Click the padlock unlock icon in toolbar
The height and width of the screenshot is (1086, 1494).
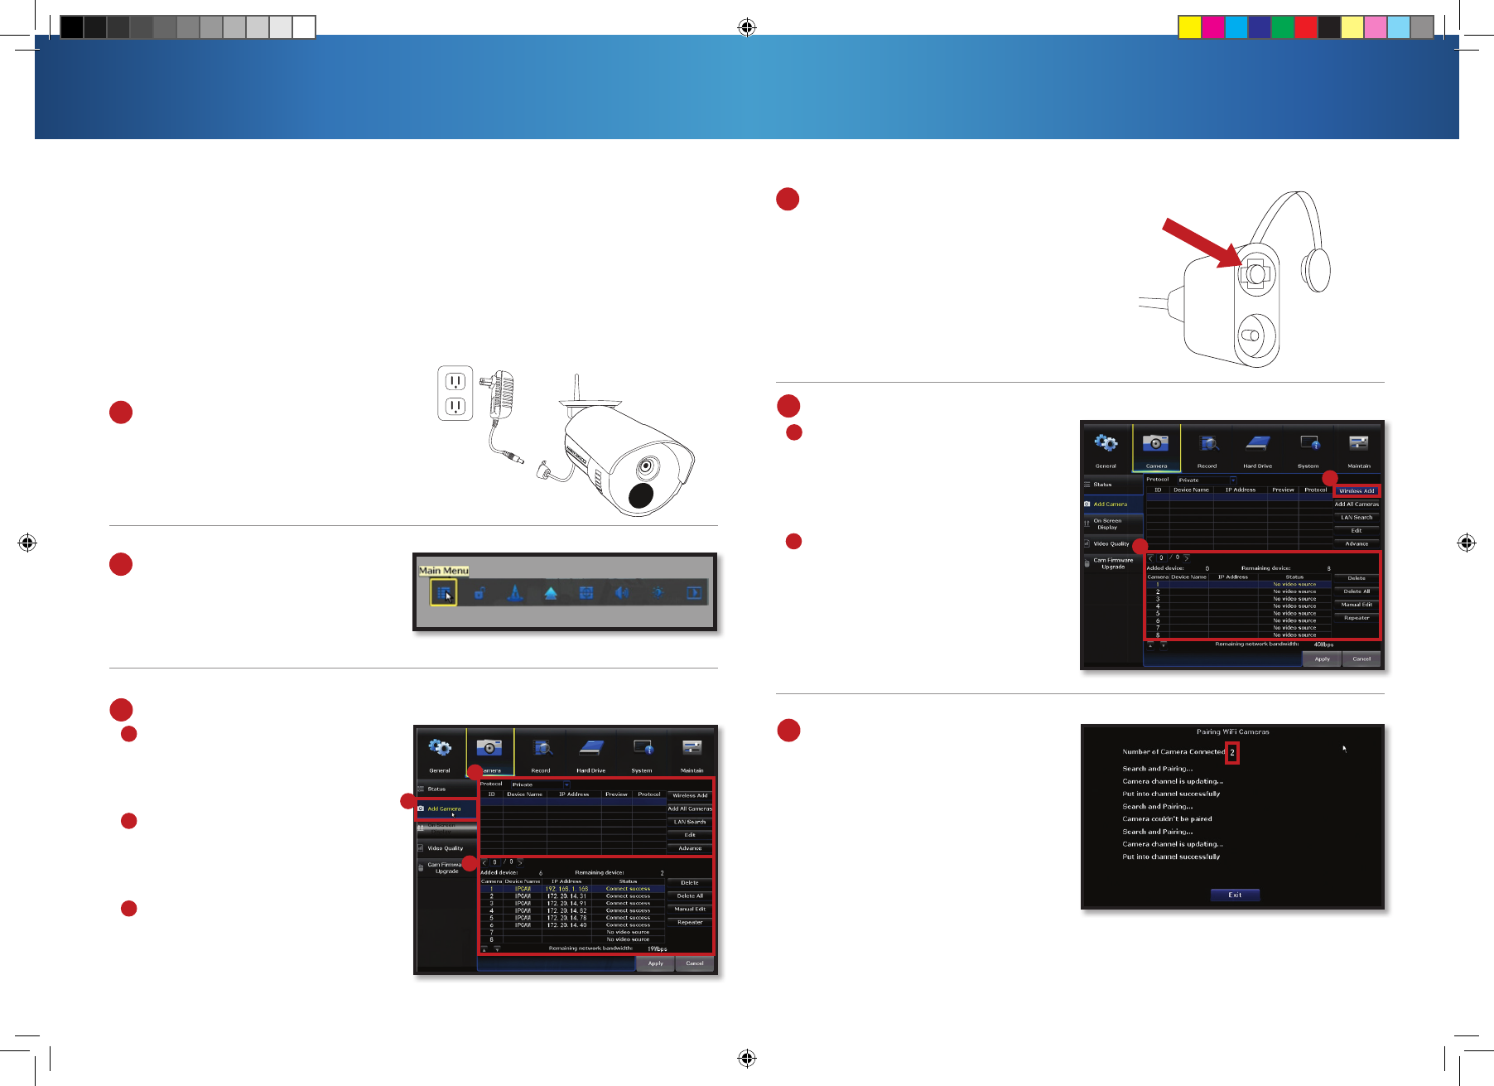point(480,592)
